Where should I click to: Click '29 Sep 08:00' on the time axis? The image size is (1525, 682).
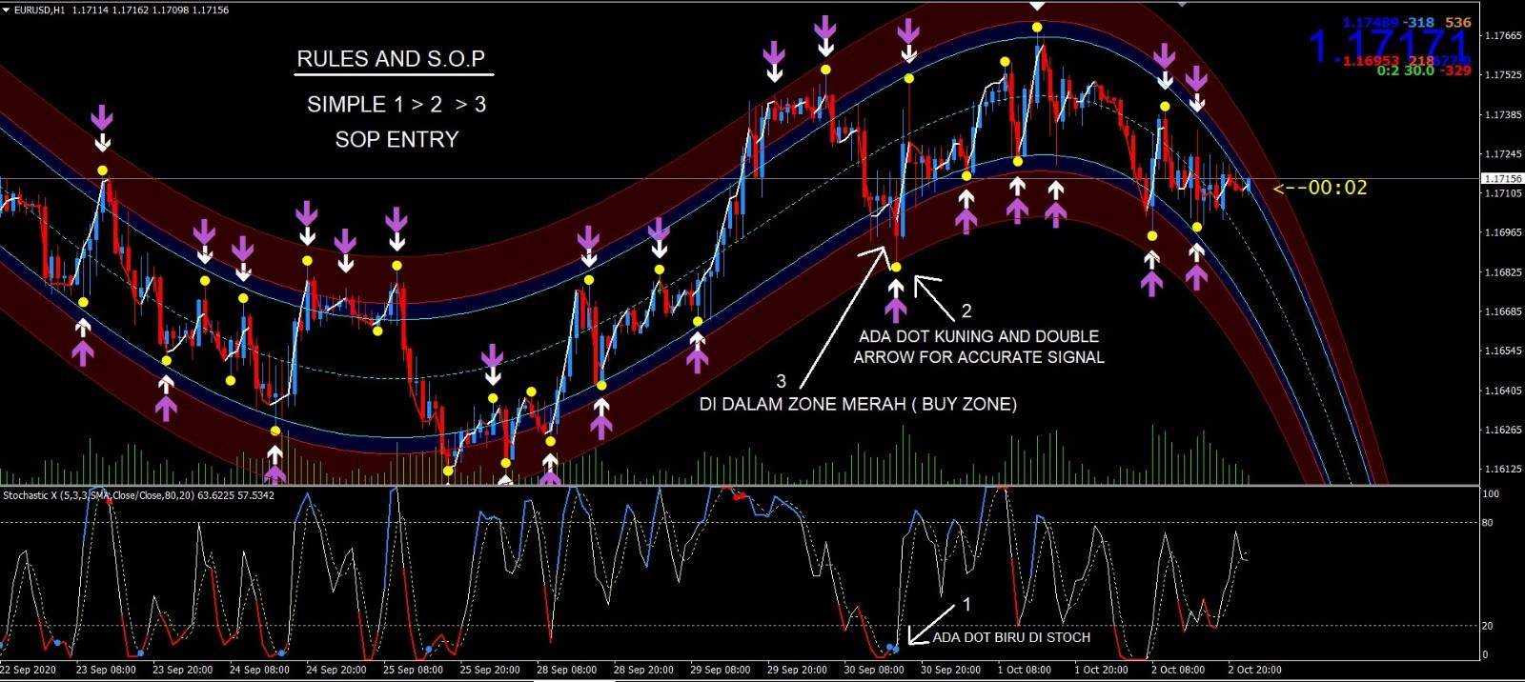pyautogui.click(x=721, y=671)
